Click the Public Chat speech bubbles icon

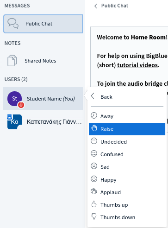coord(13,24)
